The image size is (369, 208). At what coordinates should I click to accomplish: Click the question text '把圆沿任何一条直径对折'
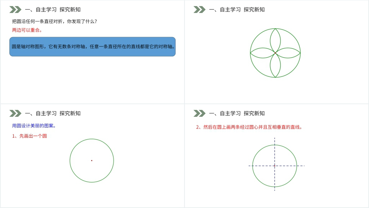coord(54,21)
